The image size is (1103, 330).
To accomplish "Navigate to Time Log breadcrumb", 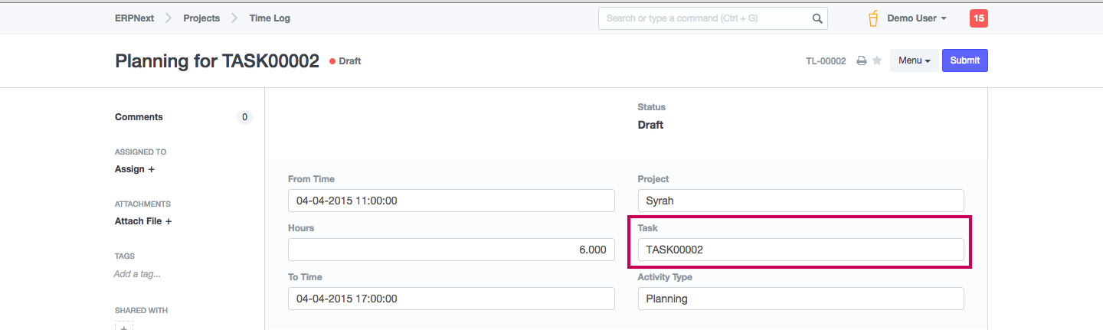I will coord(270,18).
